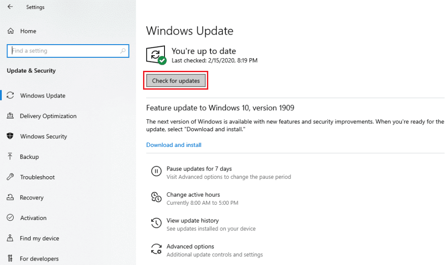Open Advanced options for updates

(x=190, y=246)
